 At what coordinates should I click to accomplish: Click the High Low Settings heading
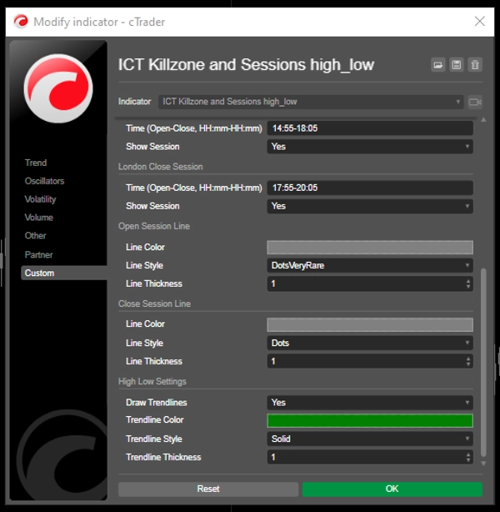coord(152,381)
